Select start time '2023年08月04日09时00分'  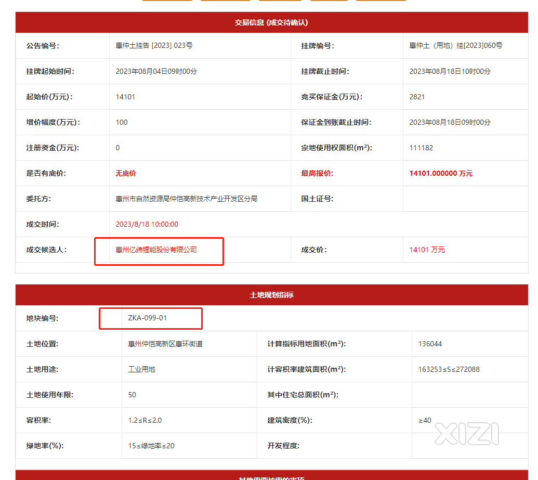156,71
